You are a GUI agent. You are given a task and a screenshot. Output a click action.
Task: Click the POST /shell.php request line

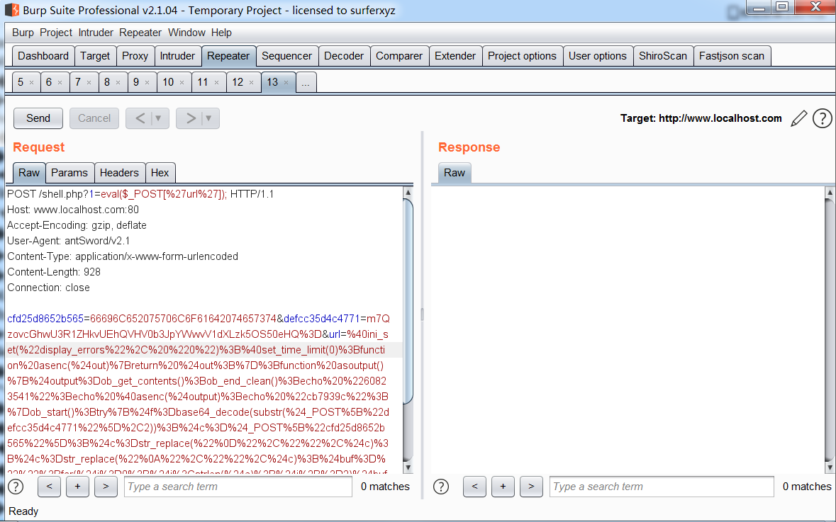140,194
